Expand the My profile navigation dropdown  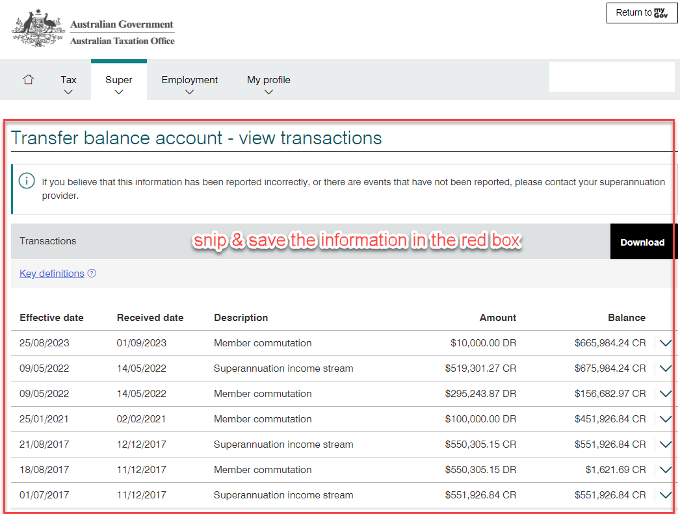pos(268,92)
